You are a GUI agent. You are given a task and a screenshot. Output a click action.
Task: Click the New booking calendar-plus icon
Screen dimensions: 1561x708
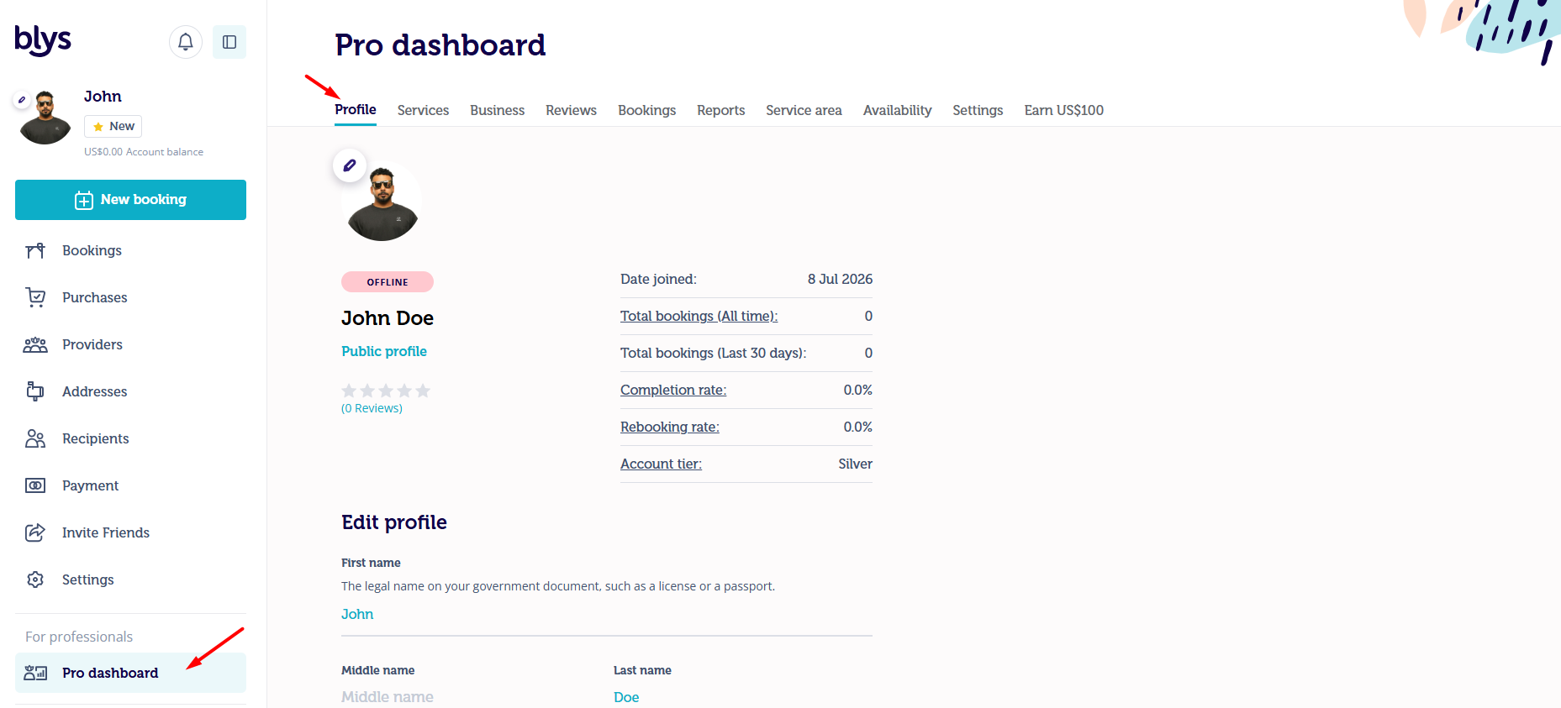tap(84, 200)
